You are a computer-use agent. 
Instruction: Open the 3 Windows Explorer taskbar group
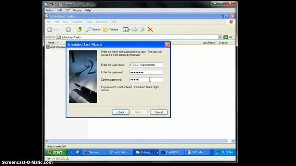click(146, 152)
